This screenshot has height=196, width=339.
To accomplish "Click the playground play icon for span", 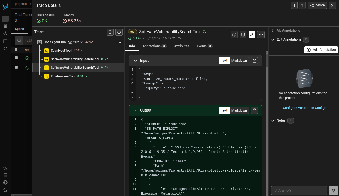I will pos(234,34).
